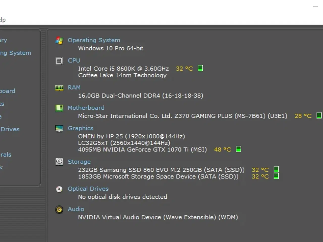Viewport: 323px width, 242px height.
Task: Click the Samsung SSD 32 °C value
Action: (260, 170)
